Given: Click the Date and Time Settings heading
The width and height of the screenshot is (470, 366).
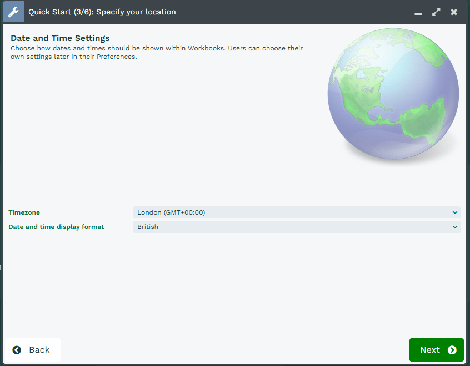Looking at the screenshot, I should [60, 38].
